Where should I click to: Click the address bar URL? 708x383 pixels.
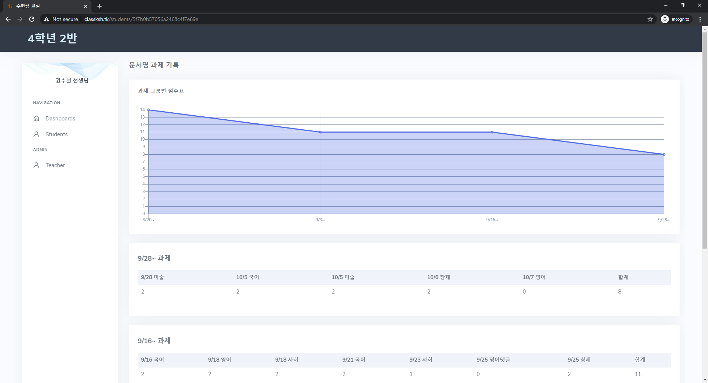[x=141, y=19]
